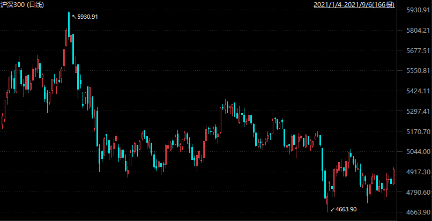This screenshot has width=432, height=221.
Task: Click the bottom 4663.90 price axis label
Action: (x=418, y=212)
